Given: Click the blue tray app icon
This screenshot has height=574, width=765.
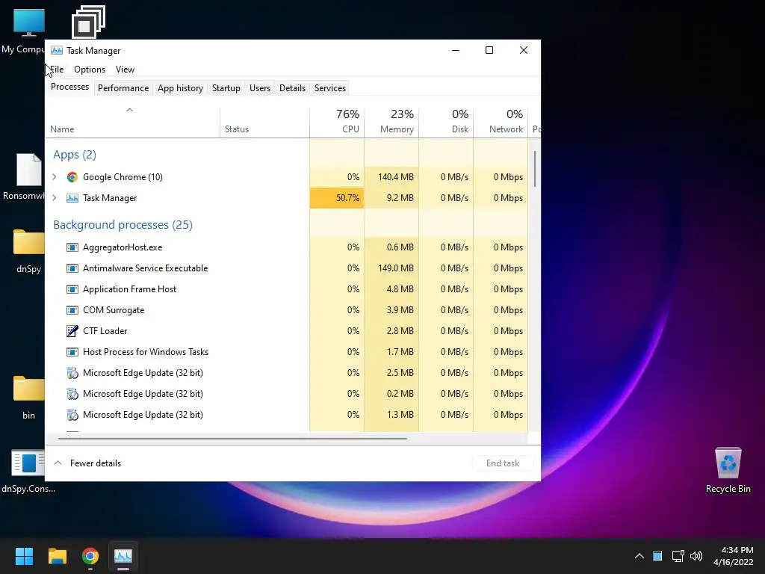Looking at the screenshot, I should (x=657, y=556).
